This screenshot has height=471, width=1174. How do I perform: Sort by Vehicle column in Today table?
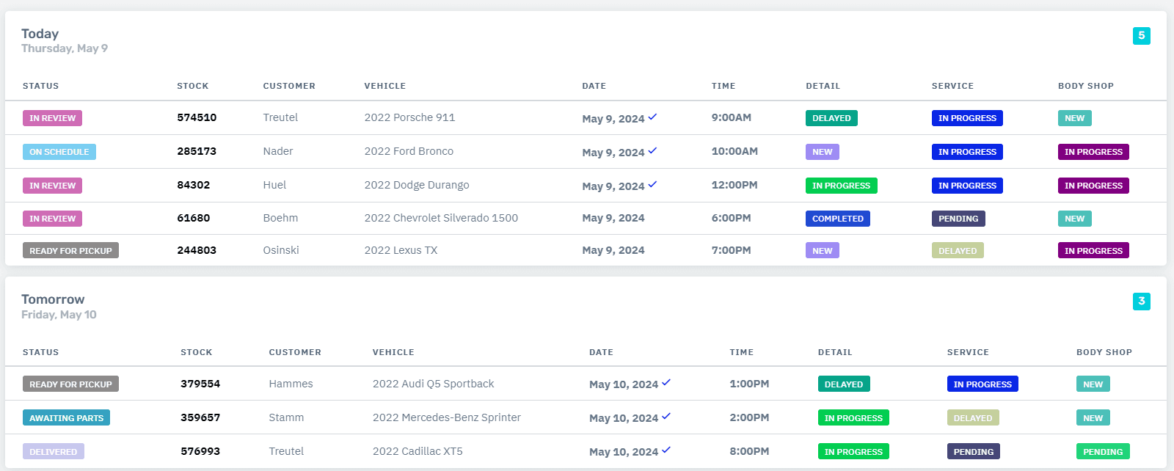tap(384, 86)
